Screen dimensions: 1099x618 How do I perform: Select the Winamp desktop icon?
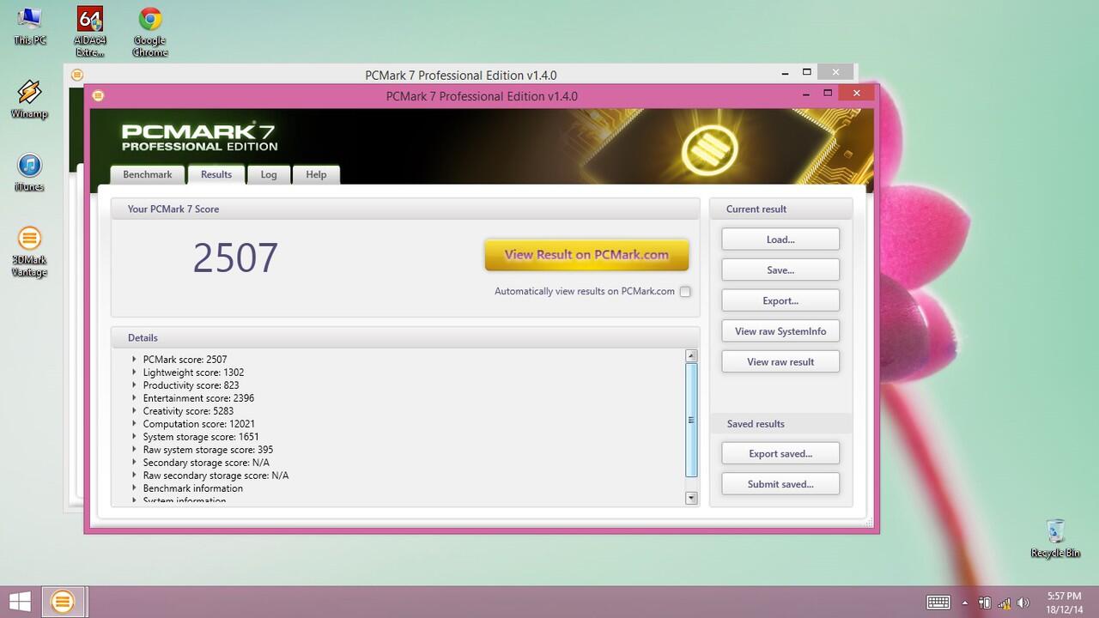[29, 99]
